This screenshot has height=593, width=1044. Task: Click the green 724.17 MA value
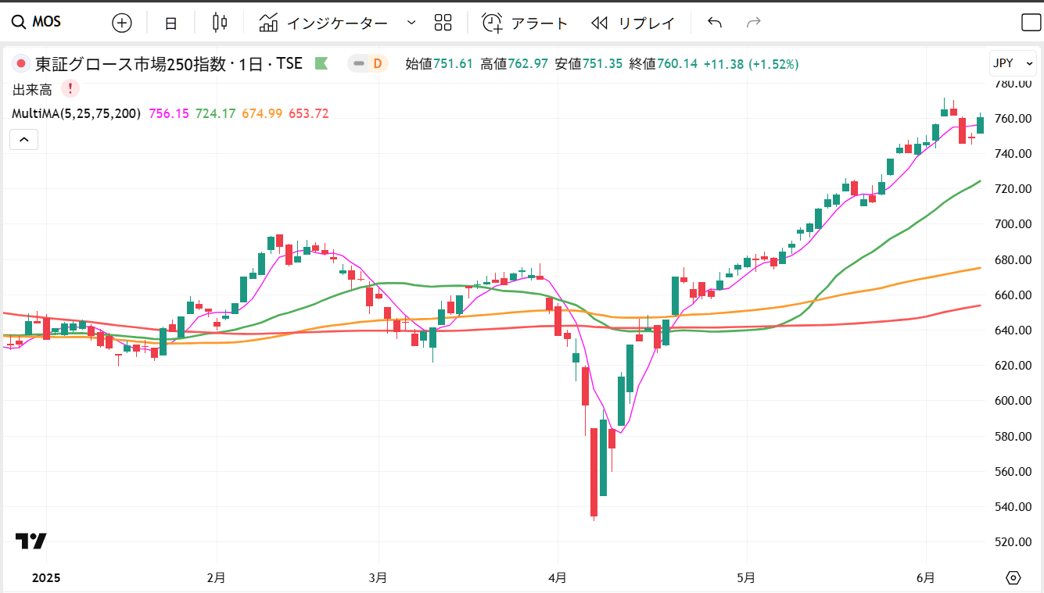pos(216,113)
